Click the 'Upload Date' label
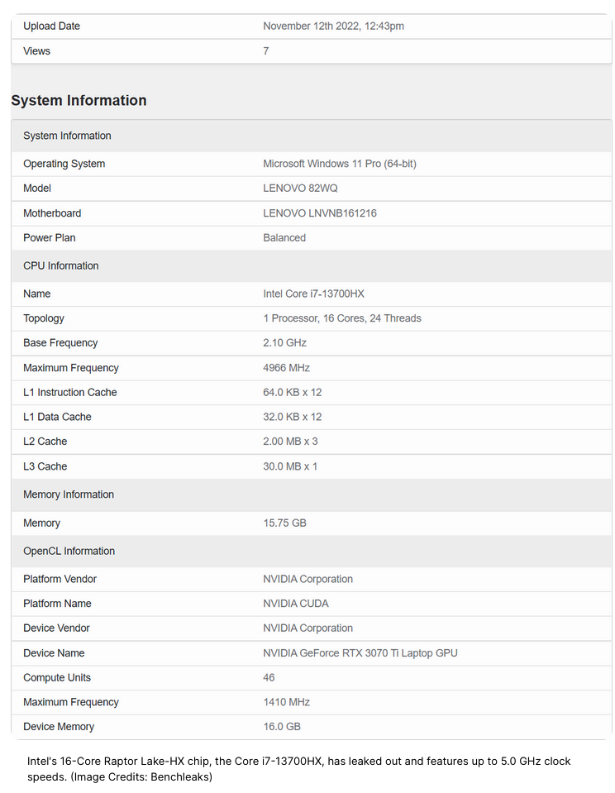Screen dimensions: 615x793 (x=51, y=26)
